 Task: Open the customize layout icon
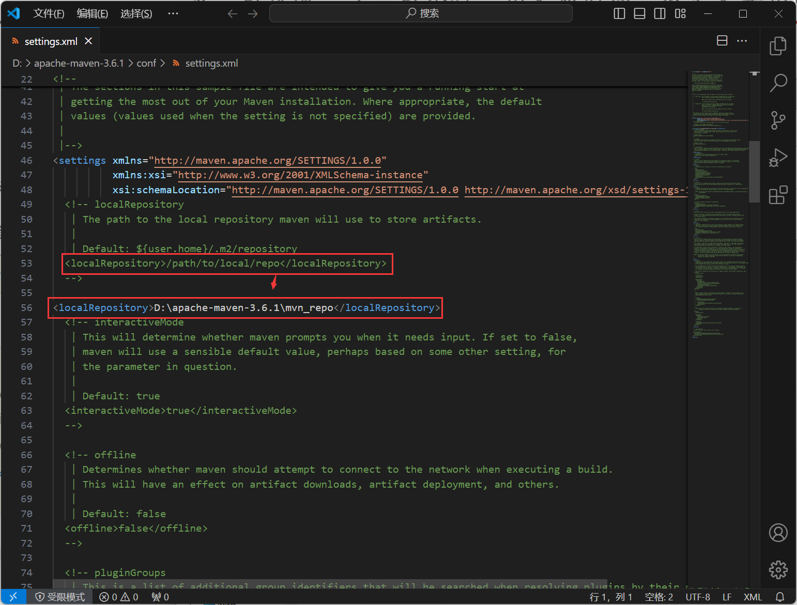click(680, 13)
